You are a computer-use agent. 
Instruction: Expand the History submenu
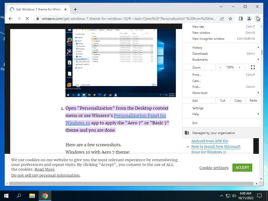tap(221, 48)
